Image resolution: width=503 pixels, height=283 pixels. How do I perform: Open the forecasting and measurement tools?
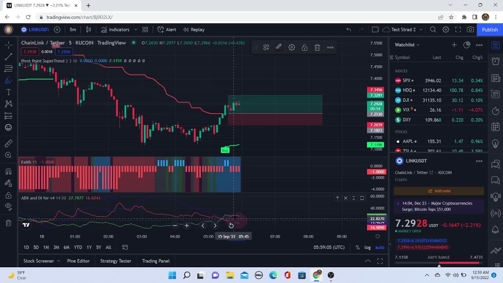pos(8,116)
